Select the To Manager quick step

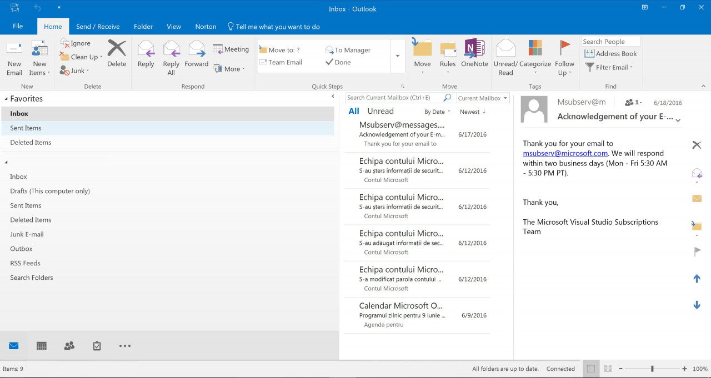(348, 50)
